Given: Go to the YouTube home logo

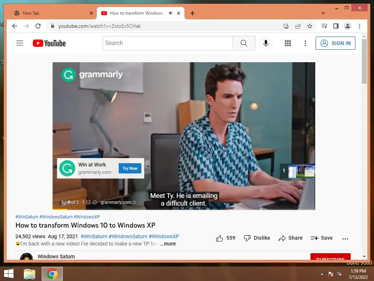Looking at the screenshot, I should click(49, 43).
